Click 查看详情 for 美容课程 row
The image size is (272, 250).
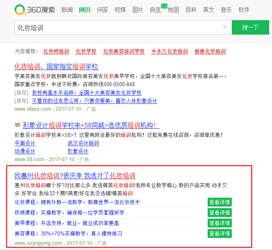point(219,233)
